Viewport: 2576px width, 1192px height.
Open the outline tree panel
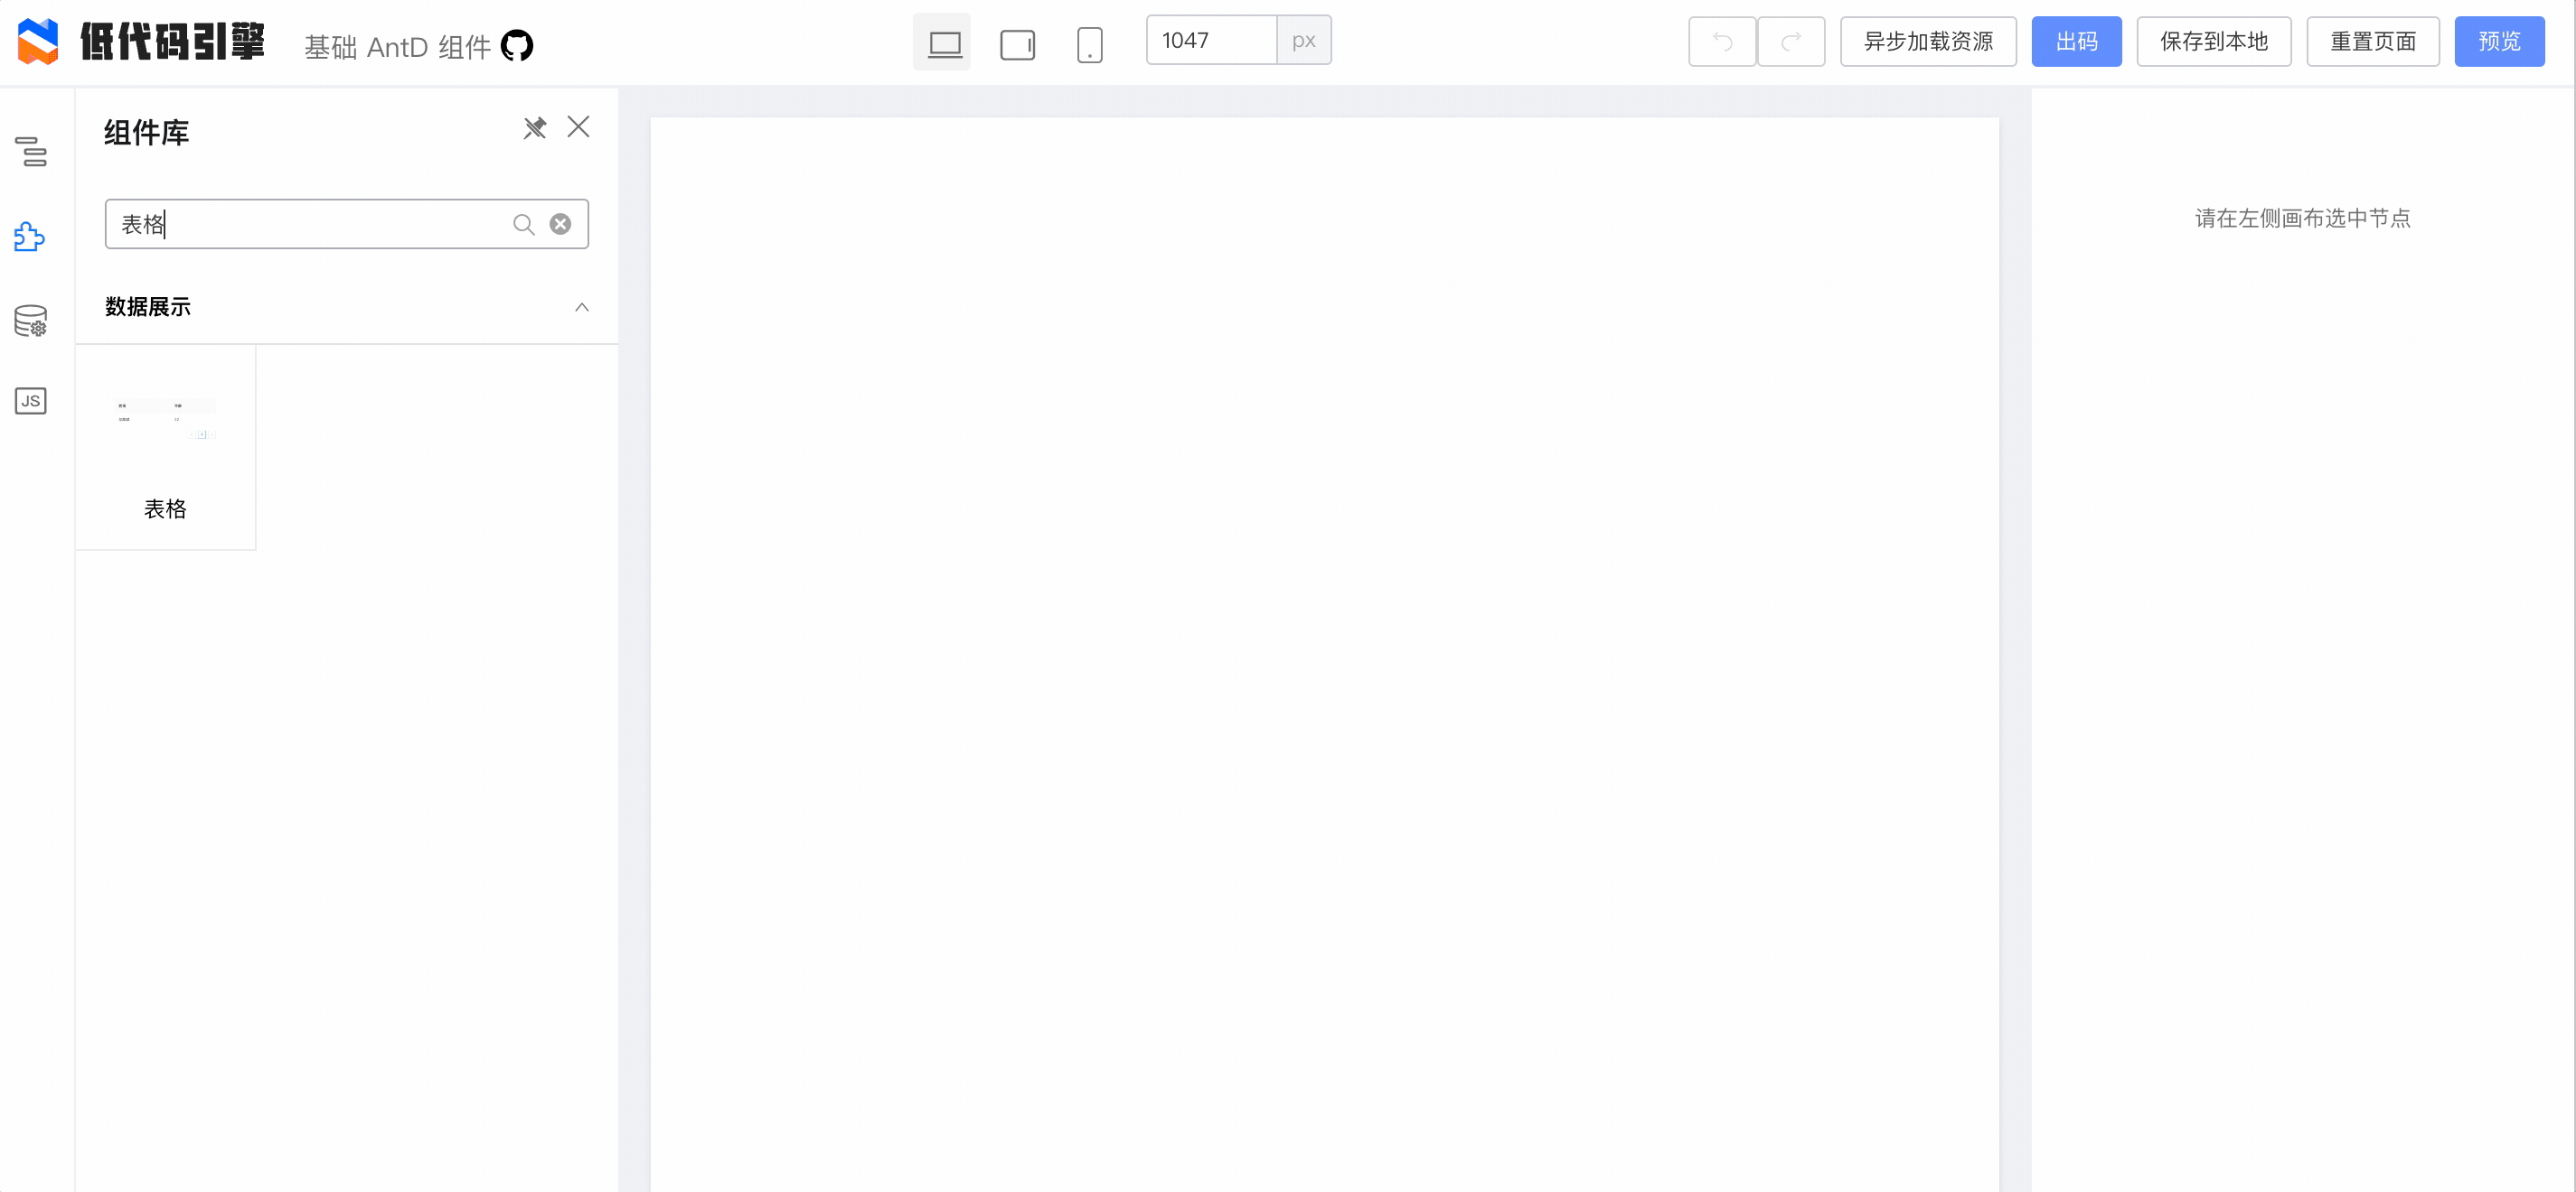click(x=31, y=153)
